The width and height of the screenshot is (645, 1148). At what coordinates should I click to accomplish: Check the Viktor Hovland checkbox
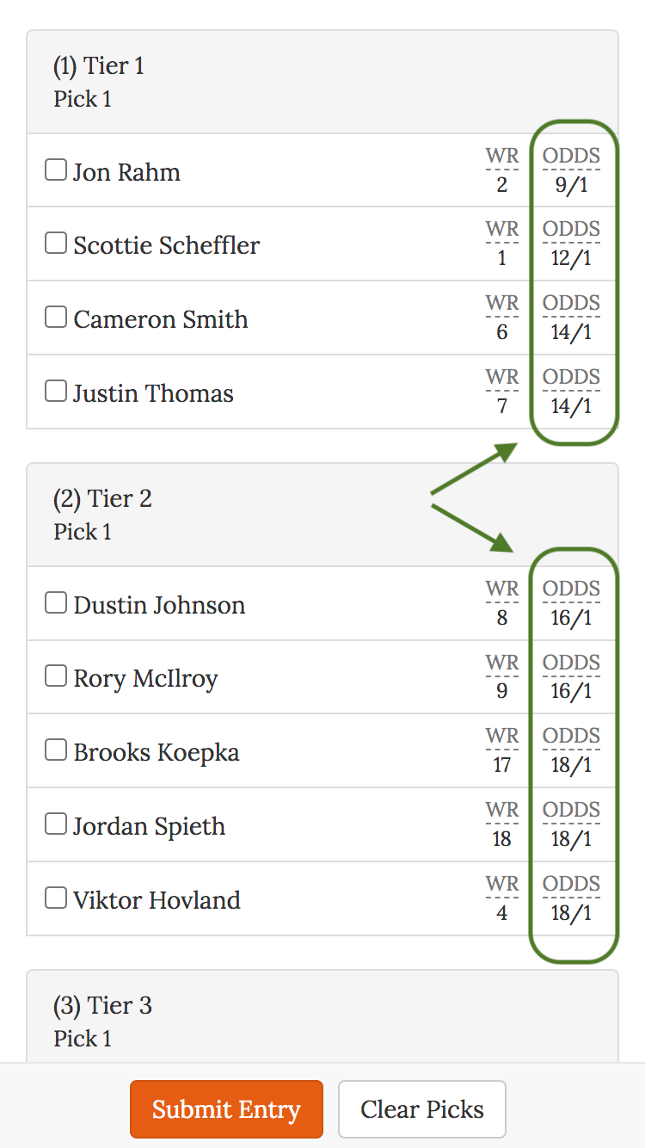point(56,898)
